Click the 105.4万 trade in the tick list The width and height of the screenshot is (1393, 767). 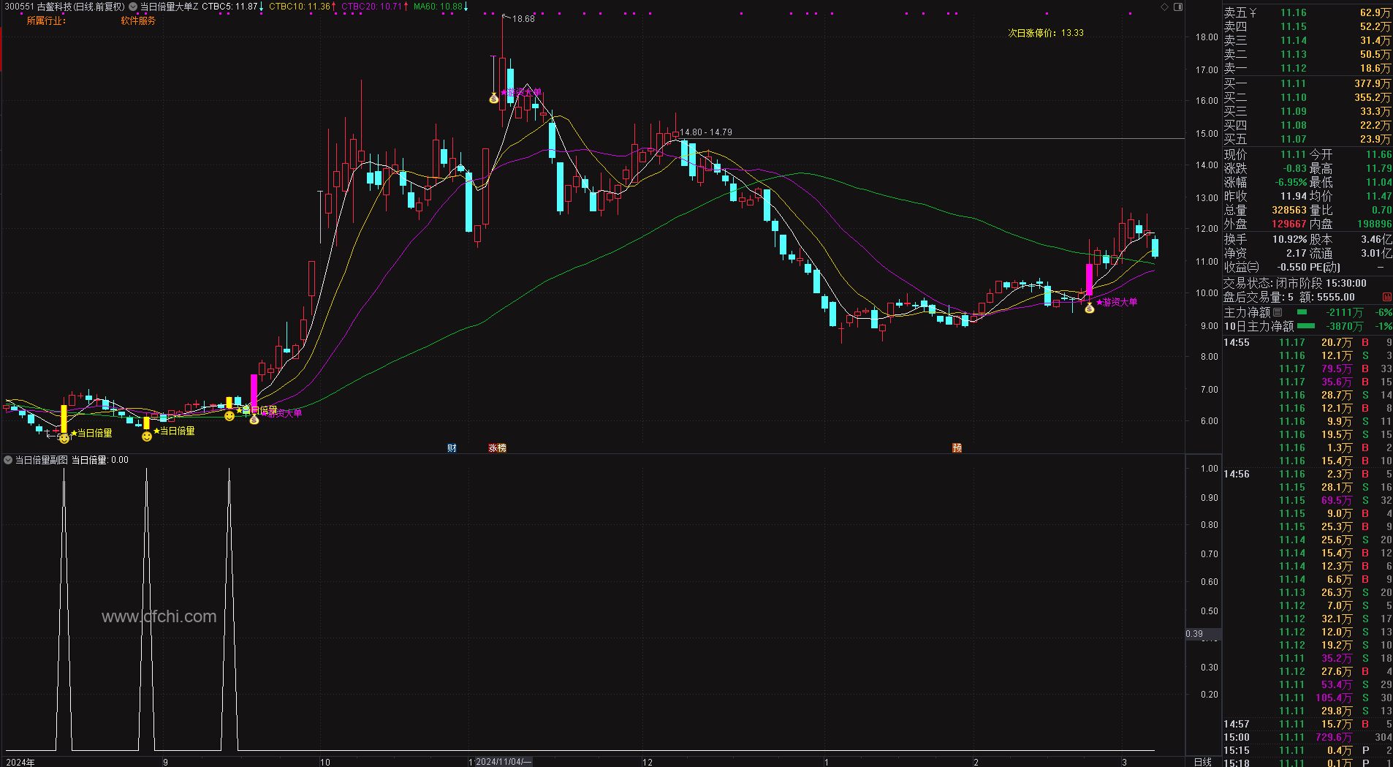point(1335,698)
